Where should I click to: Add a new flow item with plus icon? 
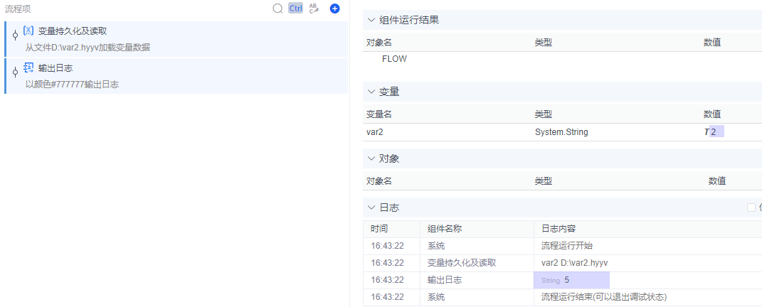pos(335,9)
